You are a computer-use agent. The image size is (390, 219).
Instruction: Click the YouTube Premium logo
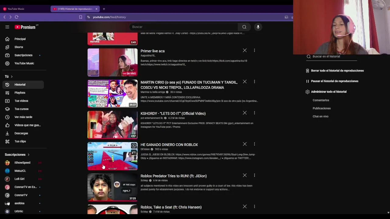click(x=25, y=27)
